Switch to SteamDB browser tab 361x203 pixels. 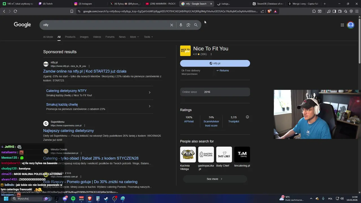(x=268, y=4)
